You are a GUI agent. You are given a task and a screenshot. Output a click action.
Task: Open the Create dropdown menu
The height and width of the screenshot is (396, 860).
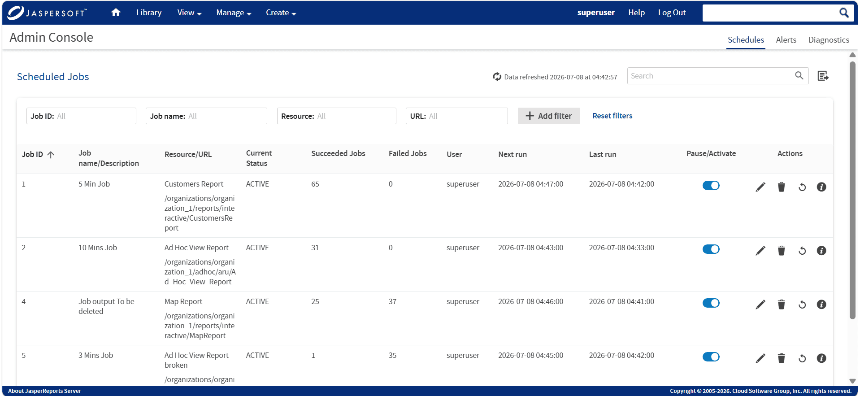(x=281, y=13)
